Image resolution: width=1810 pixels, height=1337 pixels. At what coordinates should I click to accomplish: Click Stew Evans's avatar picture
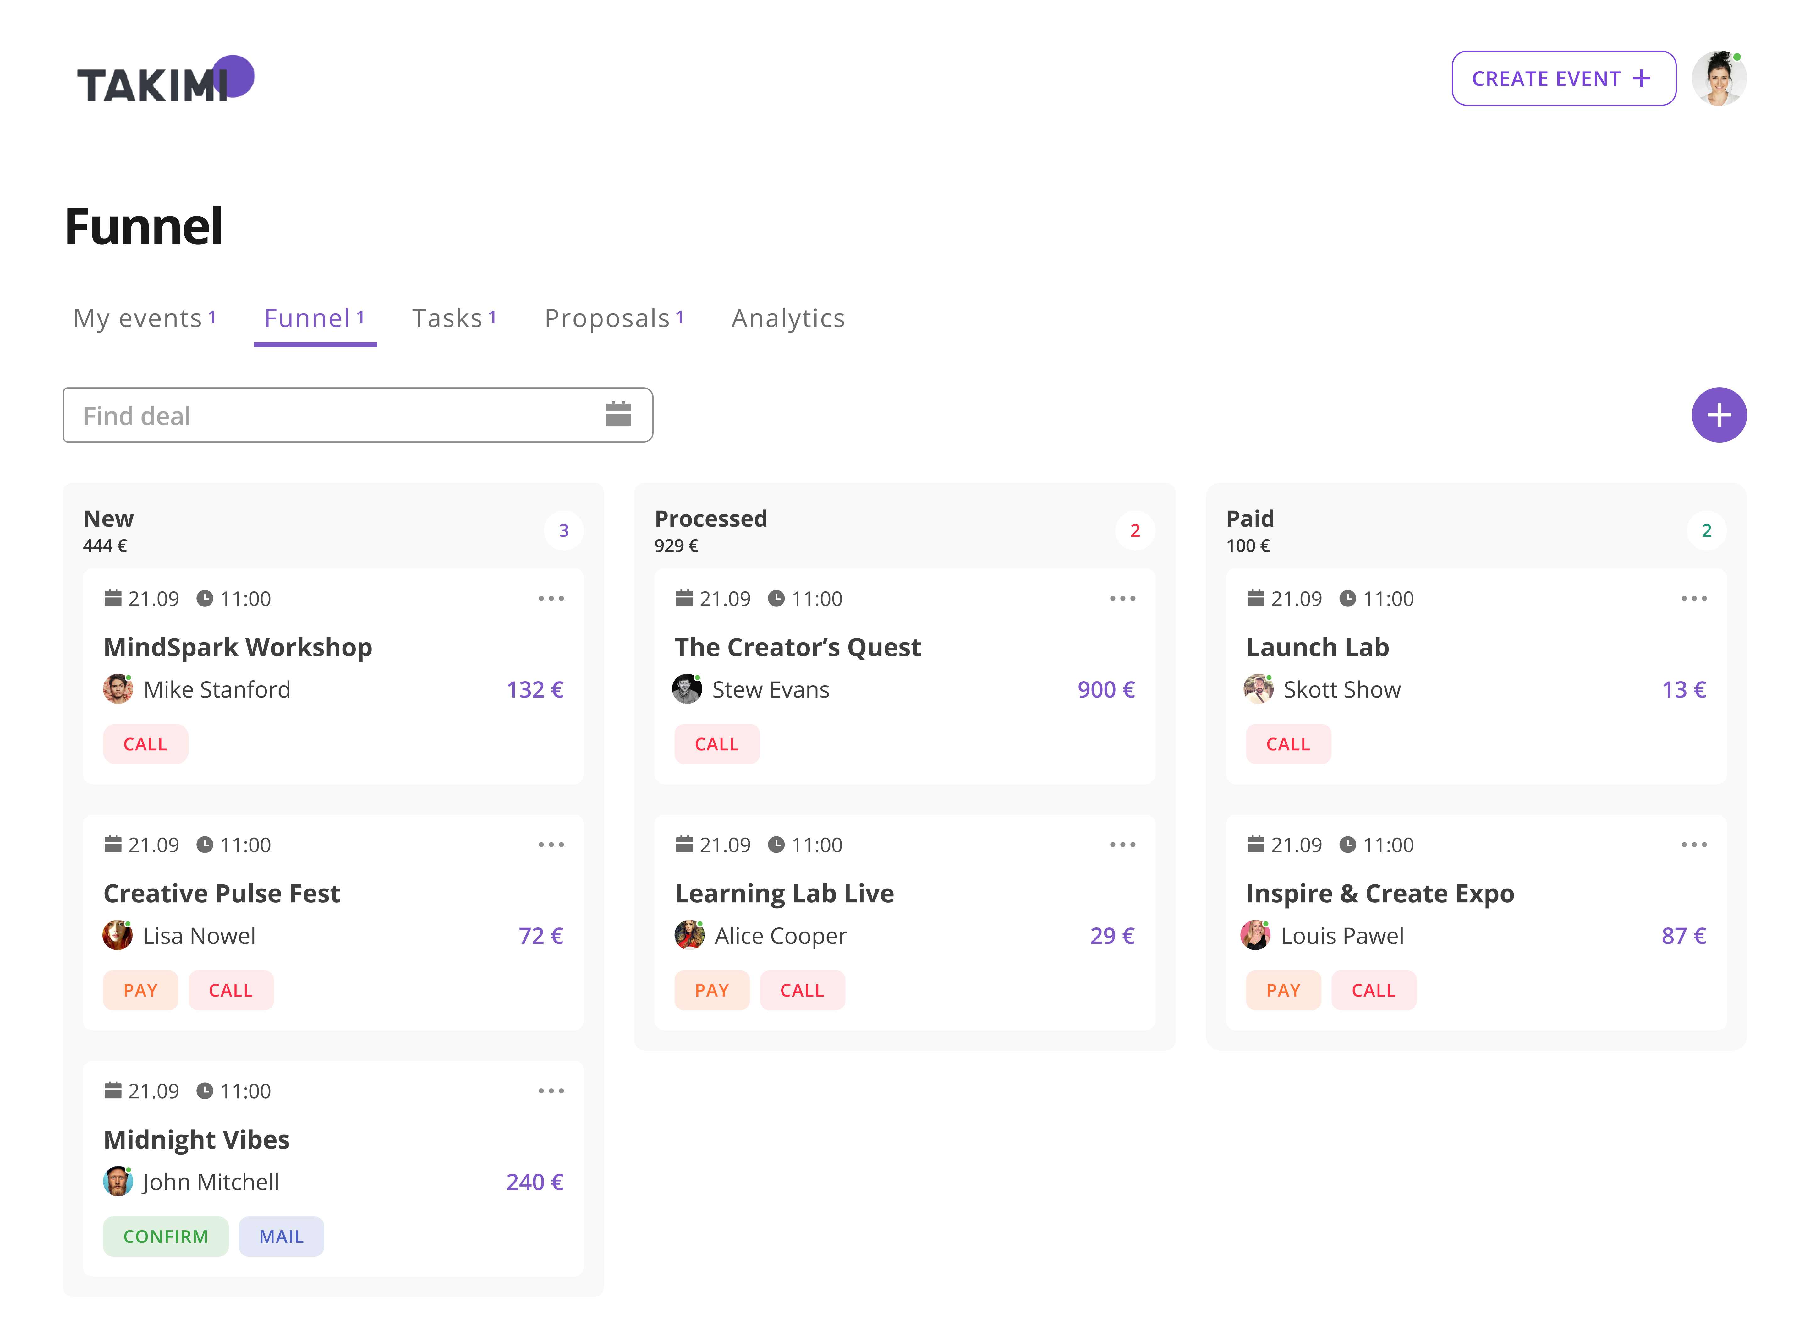click(x=687, y=689)
